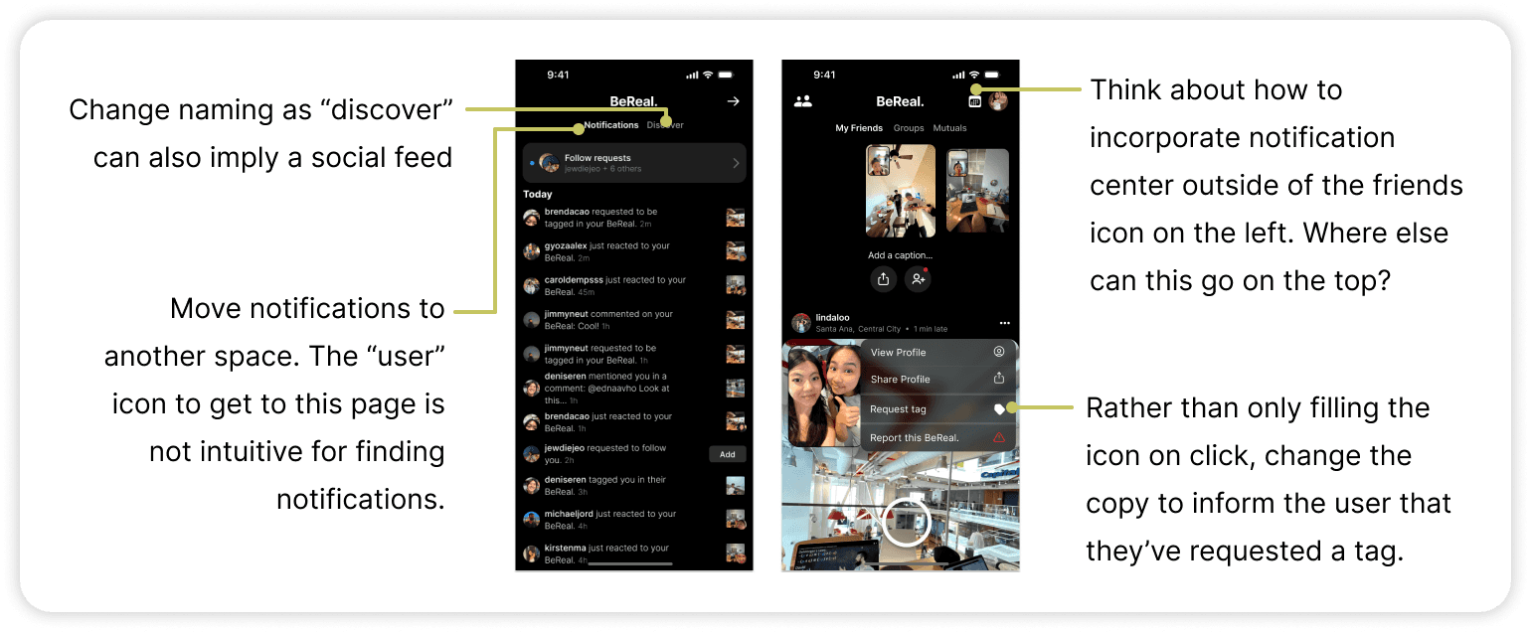Choose Share Profile in the context menu

pyautogui.click(x=938, y=380)
